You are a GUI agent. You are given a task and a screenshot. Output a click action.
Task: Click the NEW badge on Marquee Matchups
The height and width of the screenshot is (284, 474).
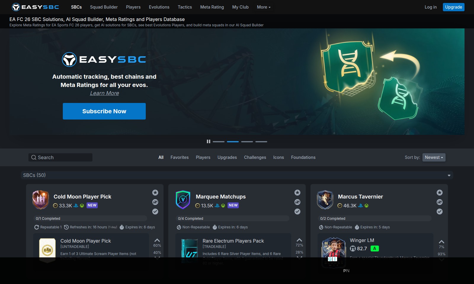pyautogui.click(x=233, y=205)
